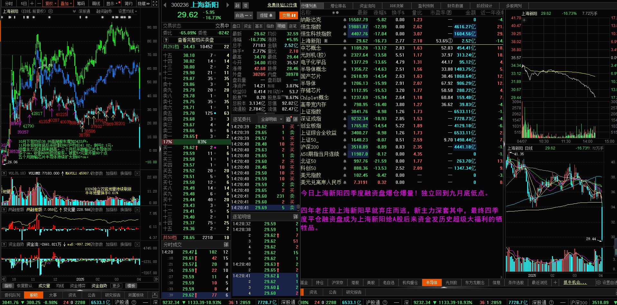Toggle the 均线 indicator
The image size is (617, 305).
point(60,286)
